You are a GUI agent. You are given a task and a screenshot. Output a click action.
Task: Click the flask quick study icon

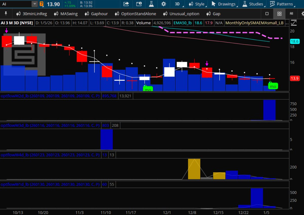[151, 4]
